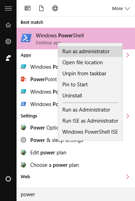Filter results by Documents icon

[x=41, y=8]
